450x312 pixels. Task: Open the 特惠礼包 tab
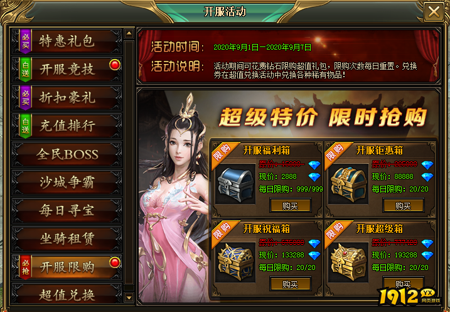pos(67,41)
